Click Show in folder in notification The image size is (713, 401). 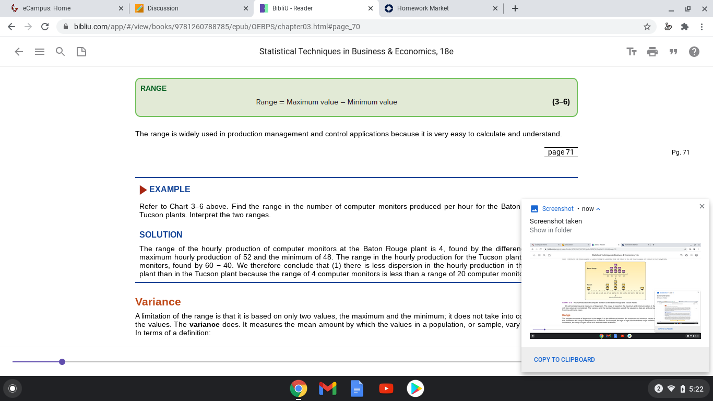(551, 230)
